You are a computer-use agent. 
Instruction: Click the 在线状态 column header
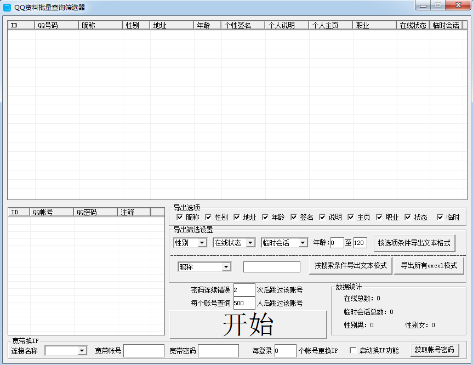[x=413, y=25]
